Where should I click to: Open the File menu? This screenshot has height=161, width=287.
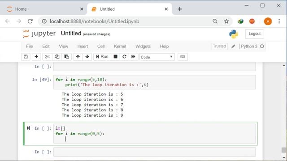pyautogui.click(x=30, y=47)
